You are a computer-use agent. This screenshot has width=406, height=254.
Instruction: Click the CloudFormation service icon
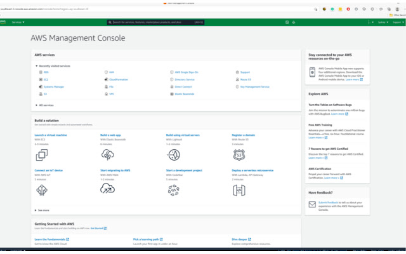(x=106, y=79)
